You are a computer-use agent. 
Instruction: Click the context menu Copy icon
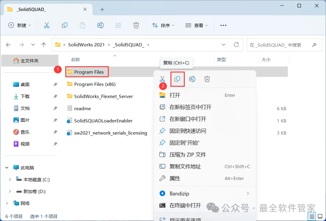click(177, 79)
